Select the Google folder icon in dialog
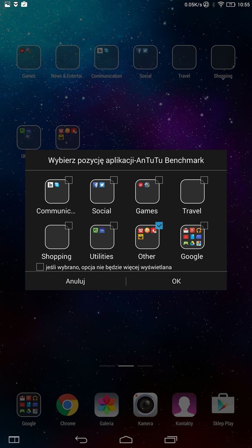Screen dimensions: 252x448 192,237
